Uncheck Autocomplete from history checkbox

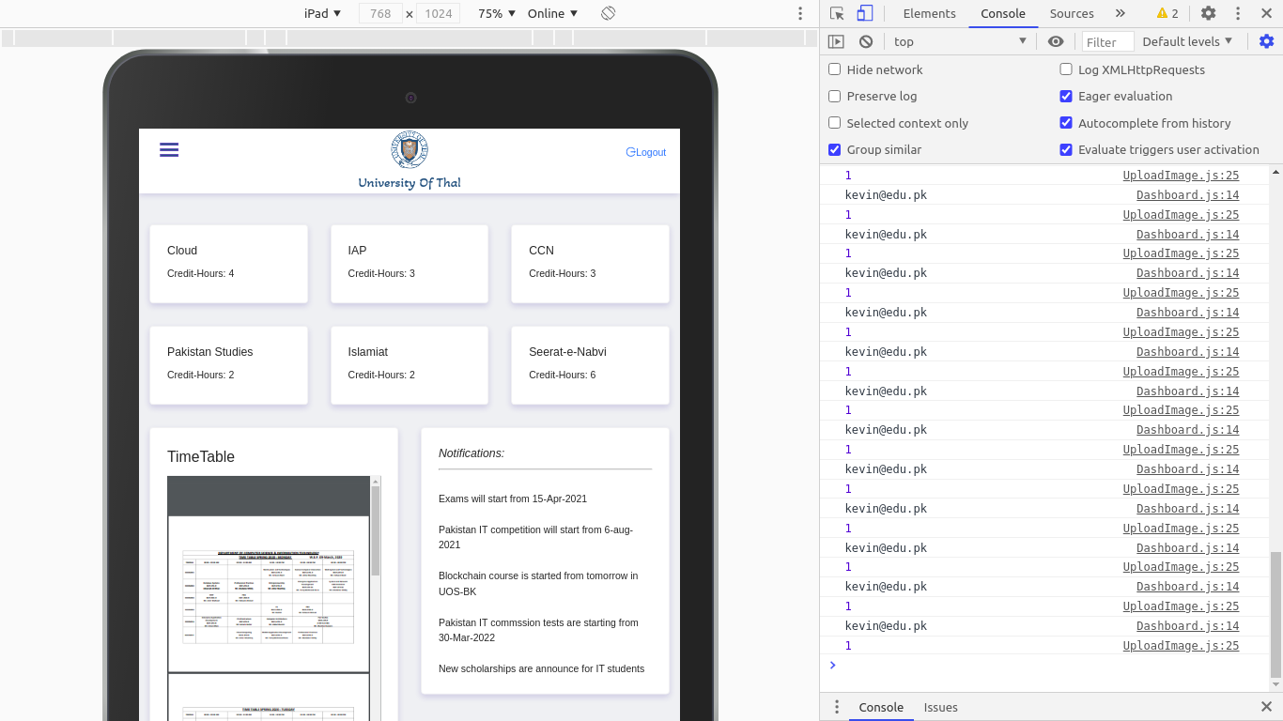click(1066, 123)
